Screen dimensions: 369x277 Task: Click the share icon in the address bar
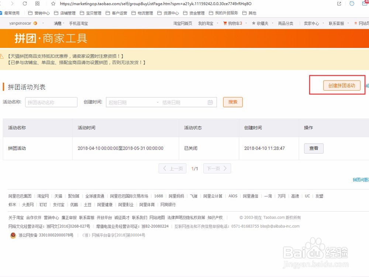[339, 4]
